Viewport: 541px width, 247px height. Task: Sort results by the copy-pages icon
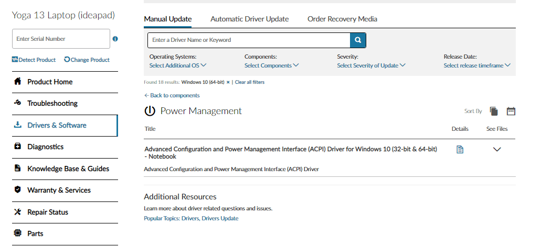[x=494, y=111]
